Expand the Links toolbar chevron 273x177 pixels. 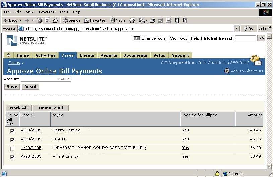point(270,27)
